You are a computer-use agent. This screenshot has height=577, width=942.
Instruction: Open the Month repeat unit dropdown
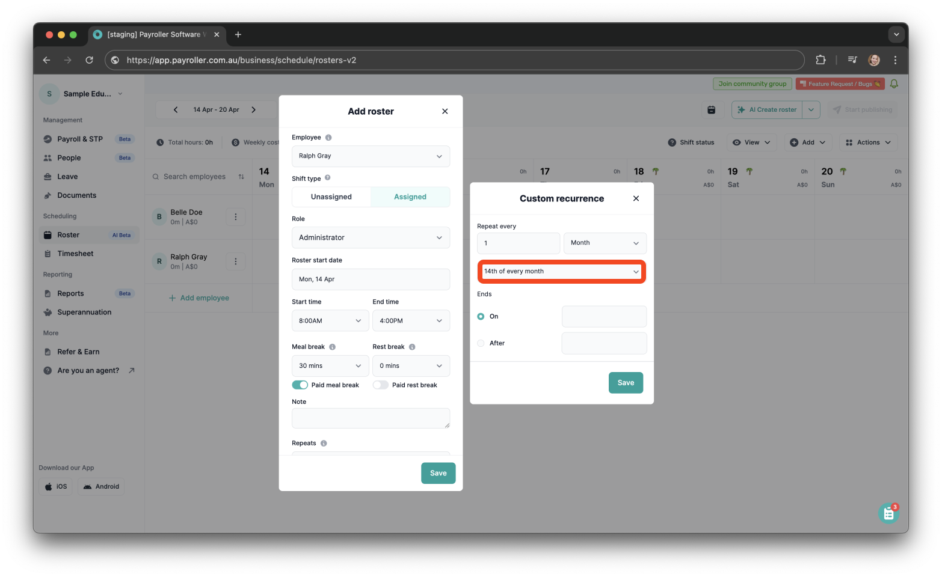pyautogui.click(x=605, y=243)
